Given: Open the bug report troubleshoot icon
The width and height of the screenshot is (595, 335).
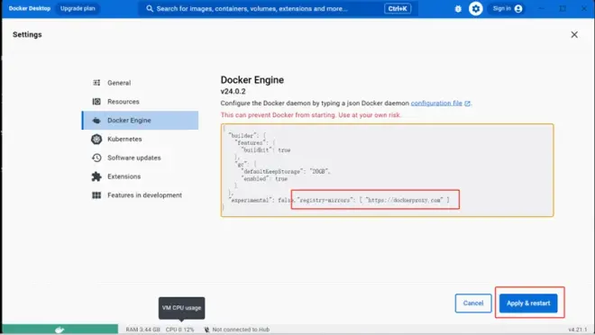Looking at the screenshot, I should (x=458, y=9).
